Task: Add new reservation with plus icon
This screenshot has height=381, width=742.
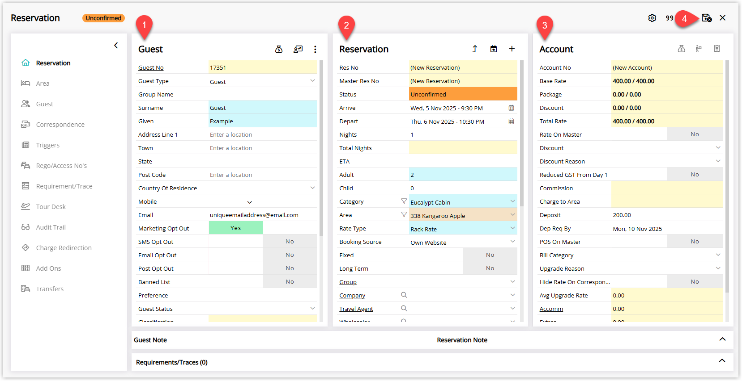Action: pyautogui.click(x=512, y=49)
